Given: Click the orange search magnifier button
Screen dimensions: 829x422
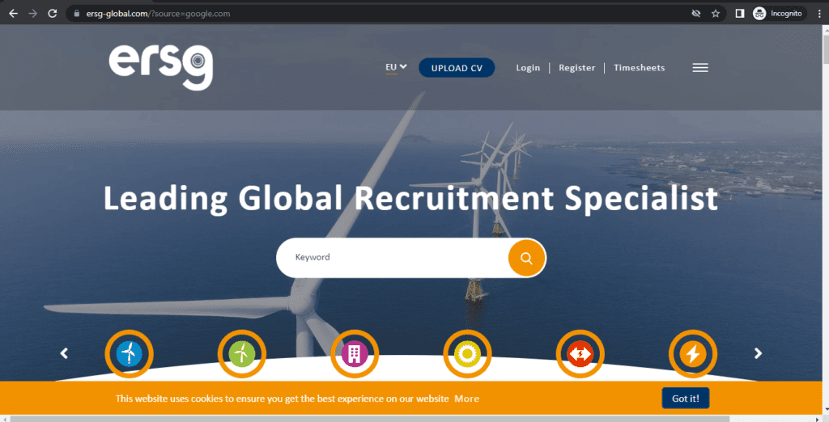Looking at the screenshot, I should click(526, 258).
